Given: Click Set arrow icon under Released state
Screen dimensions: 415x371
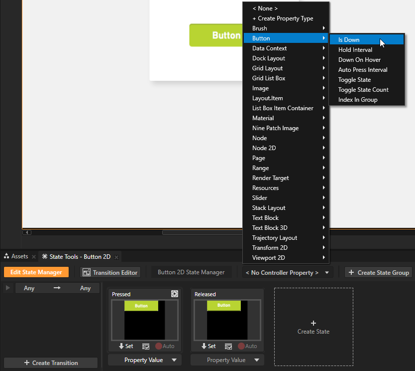Looking at the screenshot, I should (204, 346).
